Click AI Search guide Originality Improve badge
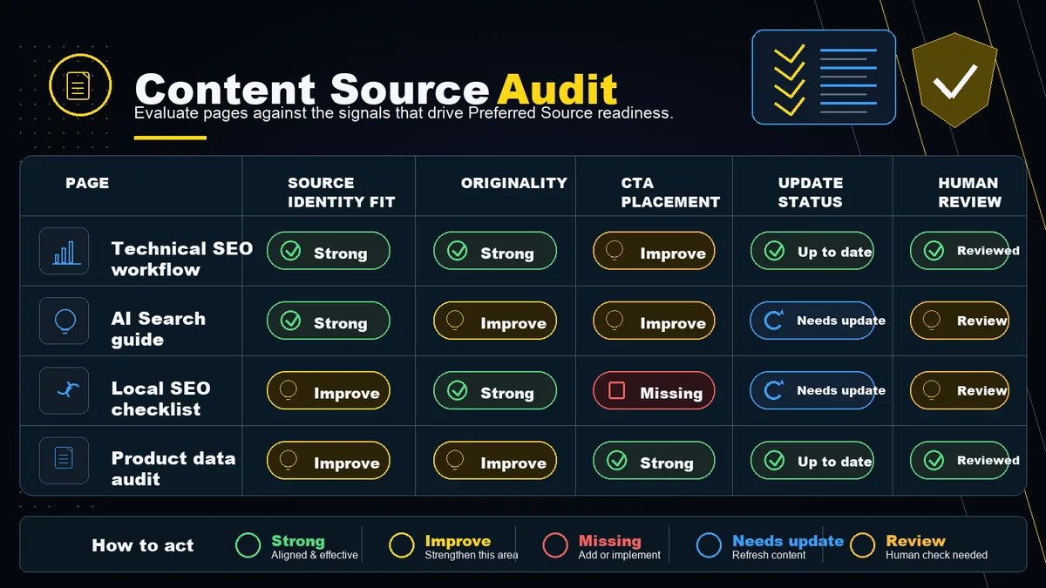The height and width of the screenshot is (588, 1046). pyautogui.click(x=495, y=321)
